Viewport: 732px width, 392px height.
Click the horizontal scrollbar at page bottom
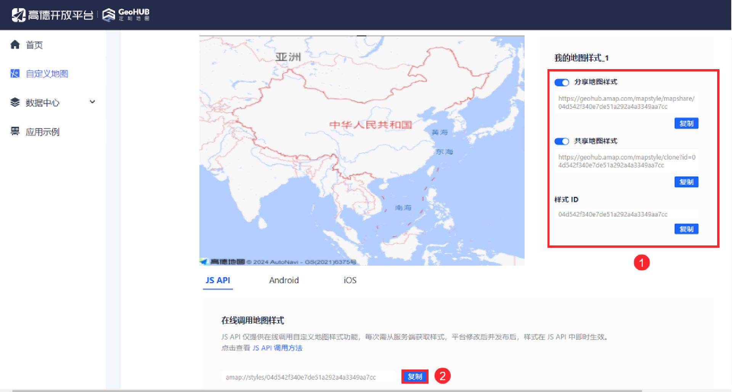[x=327, y=390]
